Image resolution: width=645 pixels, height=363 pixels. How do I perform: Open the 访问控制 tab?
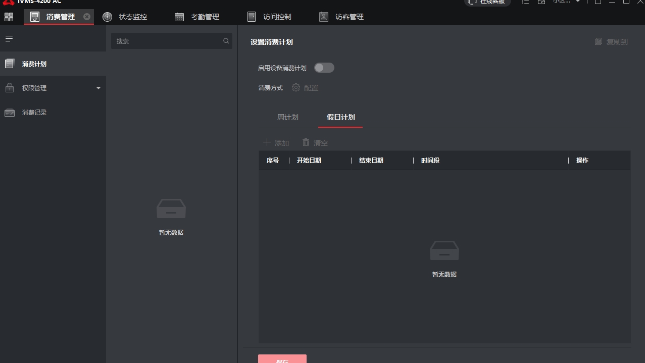pyautogui.click(x=277, y=17)
